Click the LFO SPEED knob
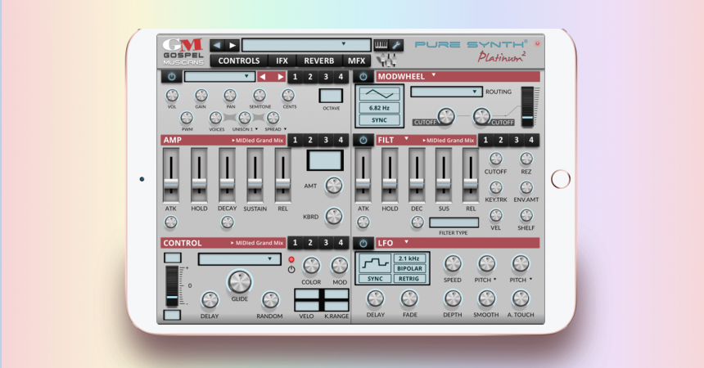The image size is (704, 368). tap(453, 264)
